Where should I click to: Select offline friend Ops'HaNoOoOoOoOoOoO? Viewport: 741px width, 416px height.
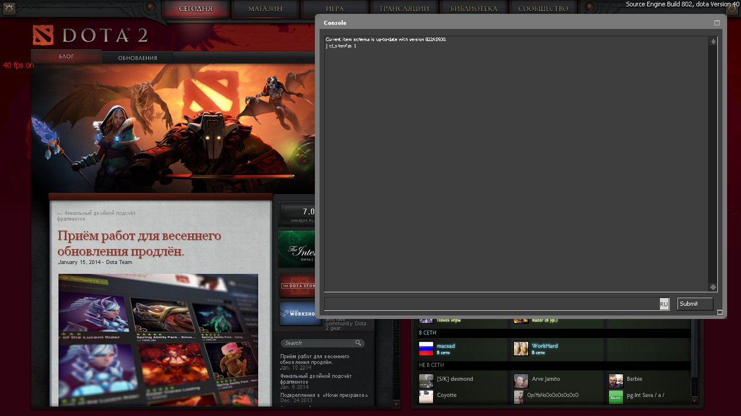pyautogui.click(x=553, y=395)
